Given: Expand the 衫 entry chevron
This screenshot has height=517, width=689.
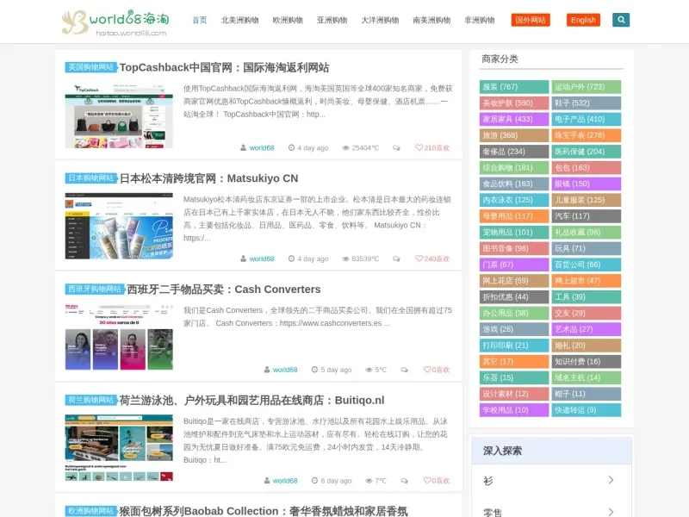Looking at the screenshot, I should (x=611, y=480).
